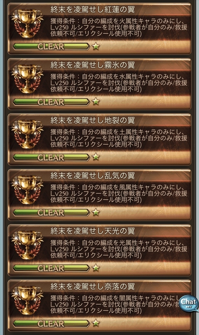
Task: Click the CLEAR progress bar for 奈落の翼
Action: 51,323
